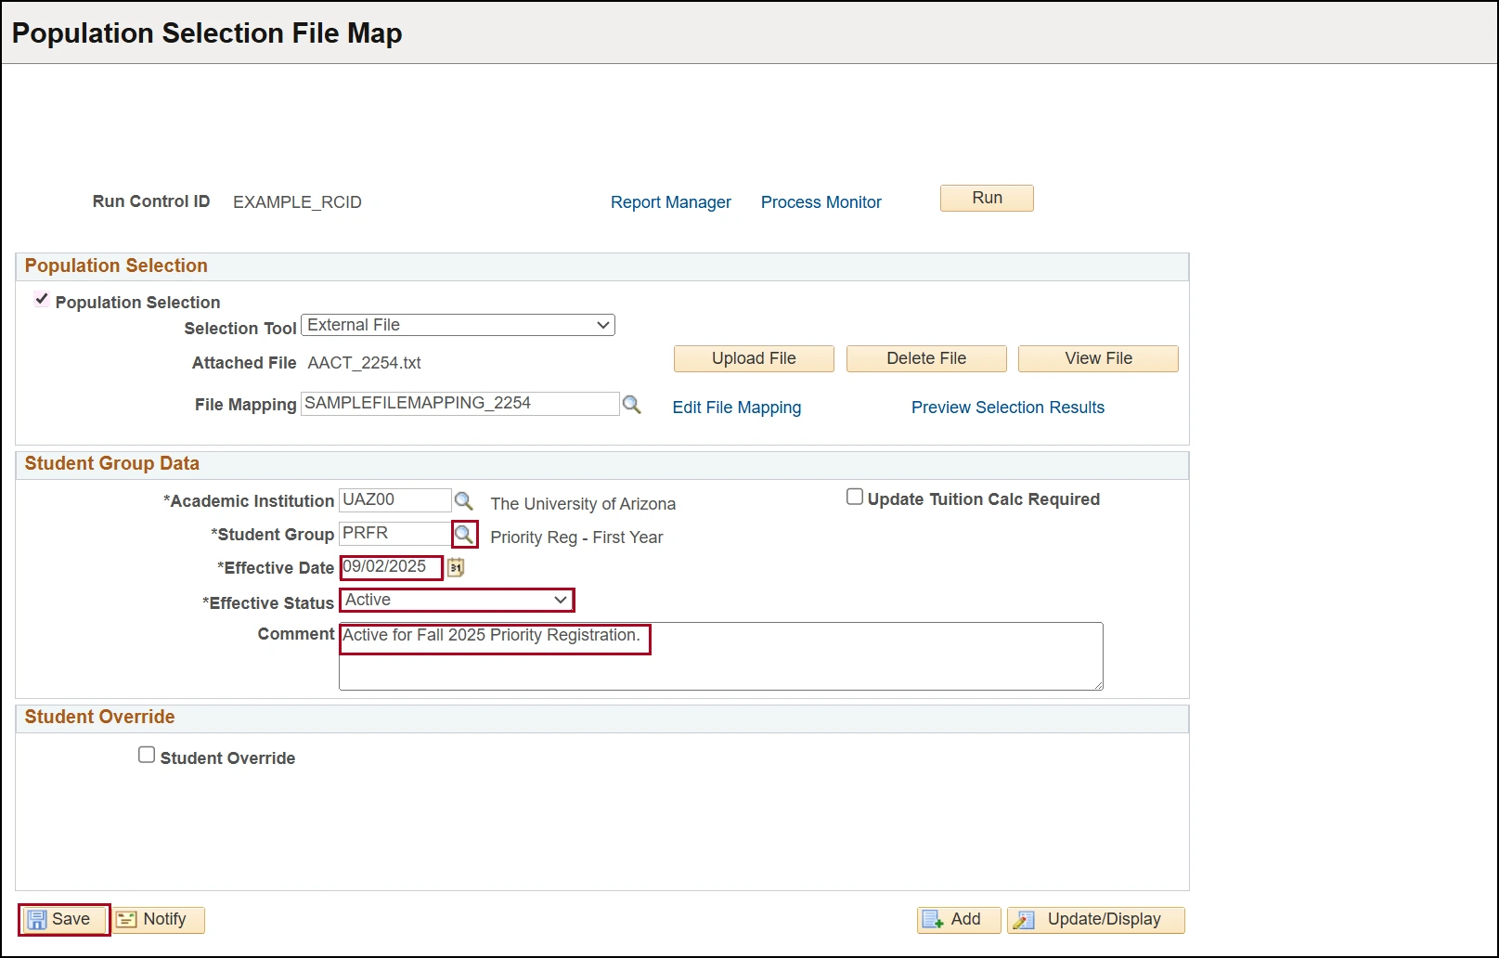Image resolution: width=1499 pixels, height=958 pixels.
Task: Open the Academic Institution lookup magnifier
Action: pos(464,500)
